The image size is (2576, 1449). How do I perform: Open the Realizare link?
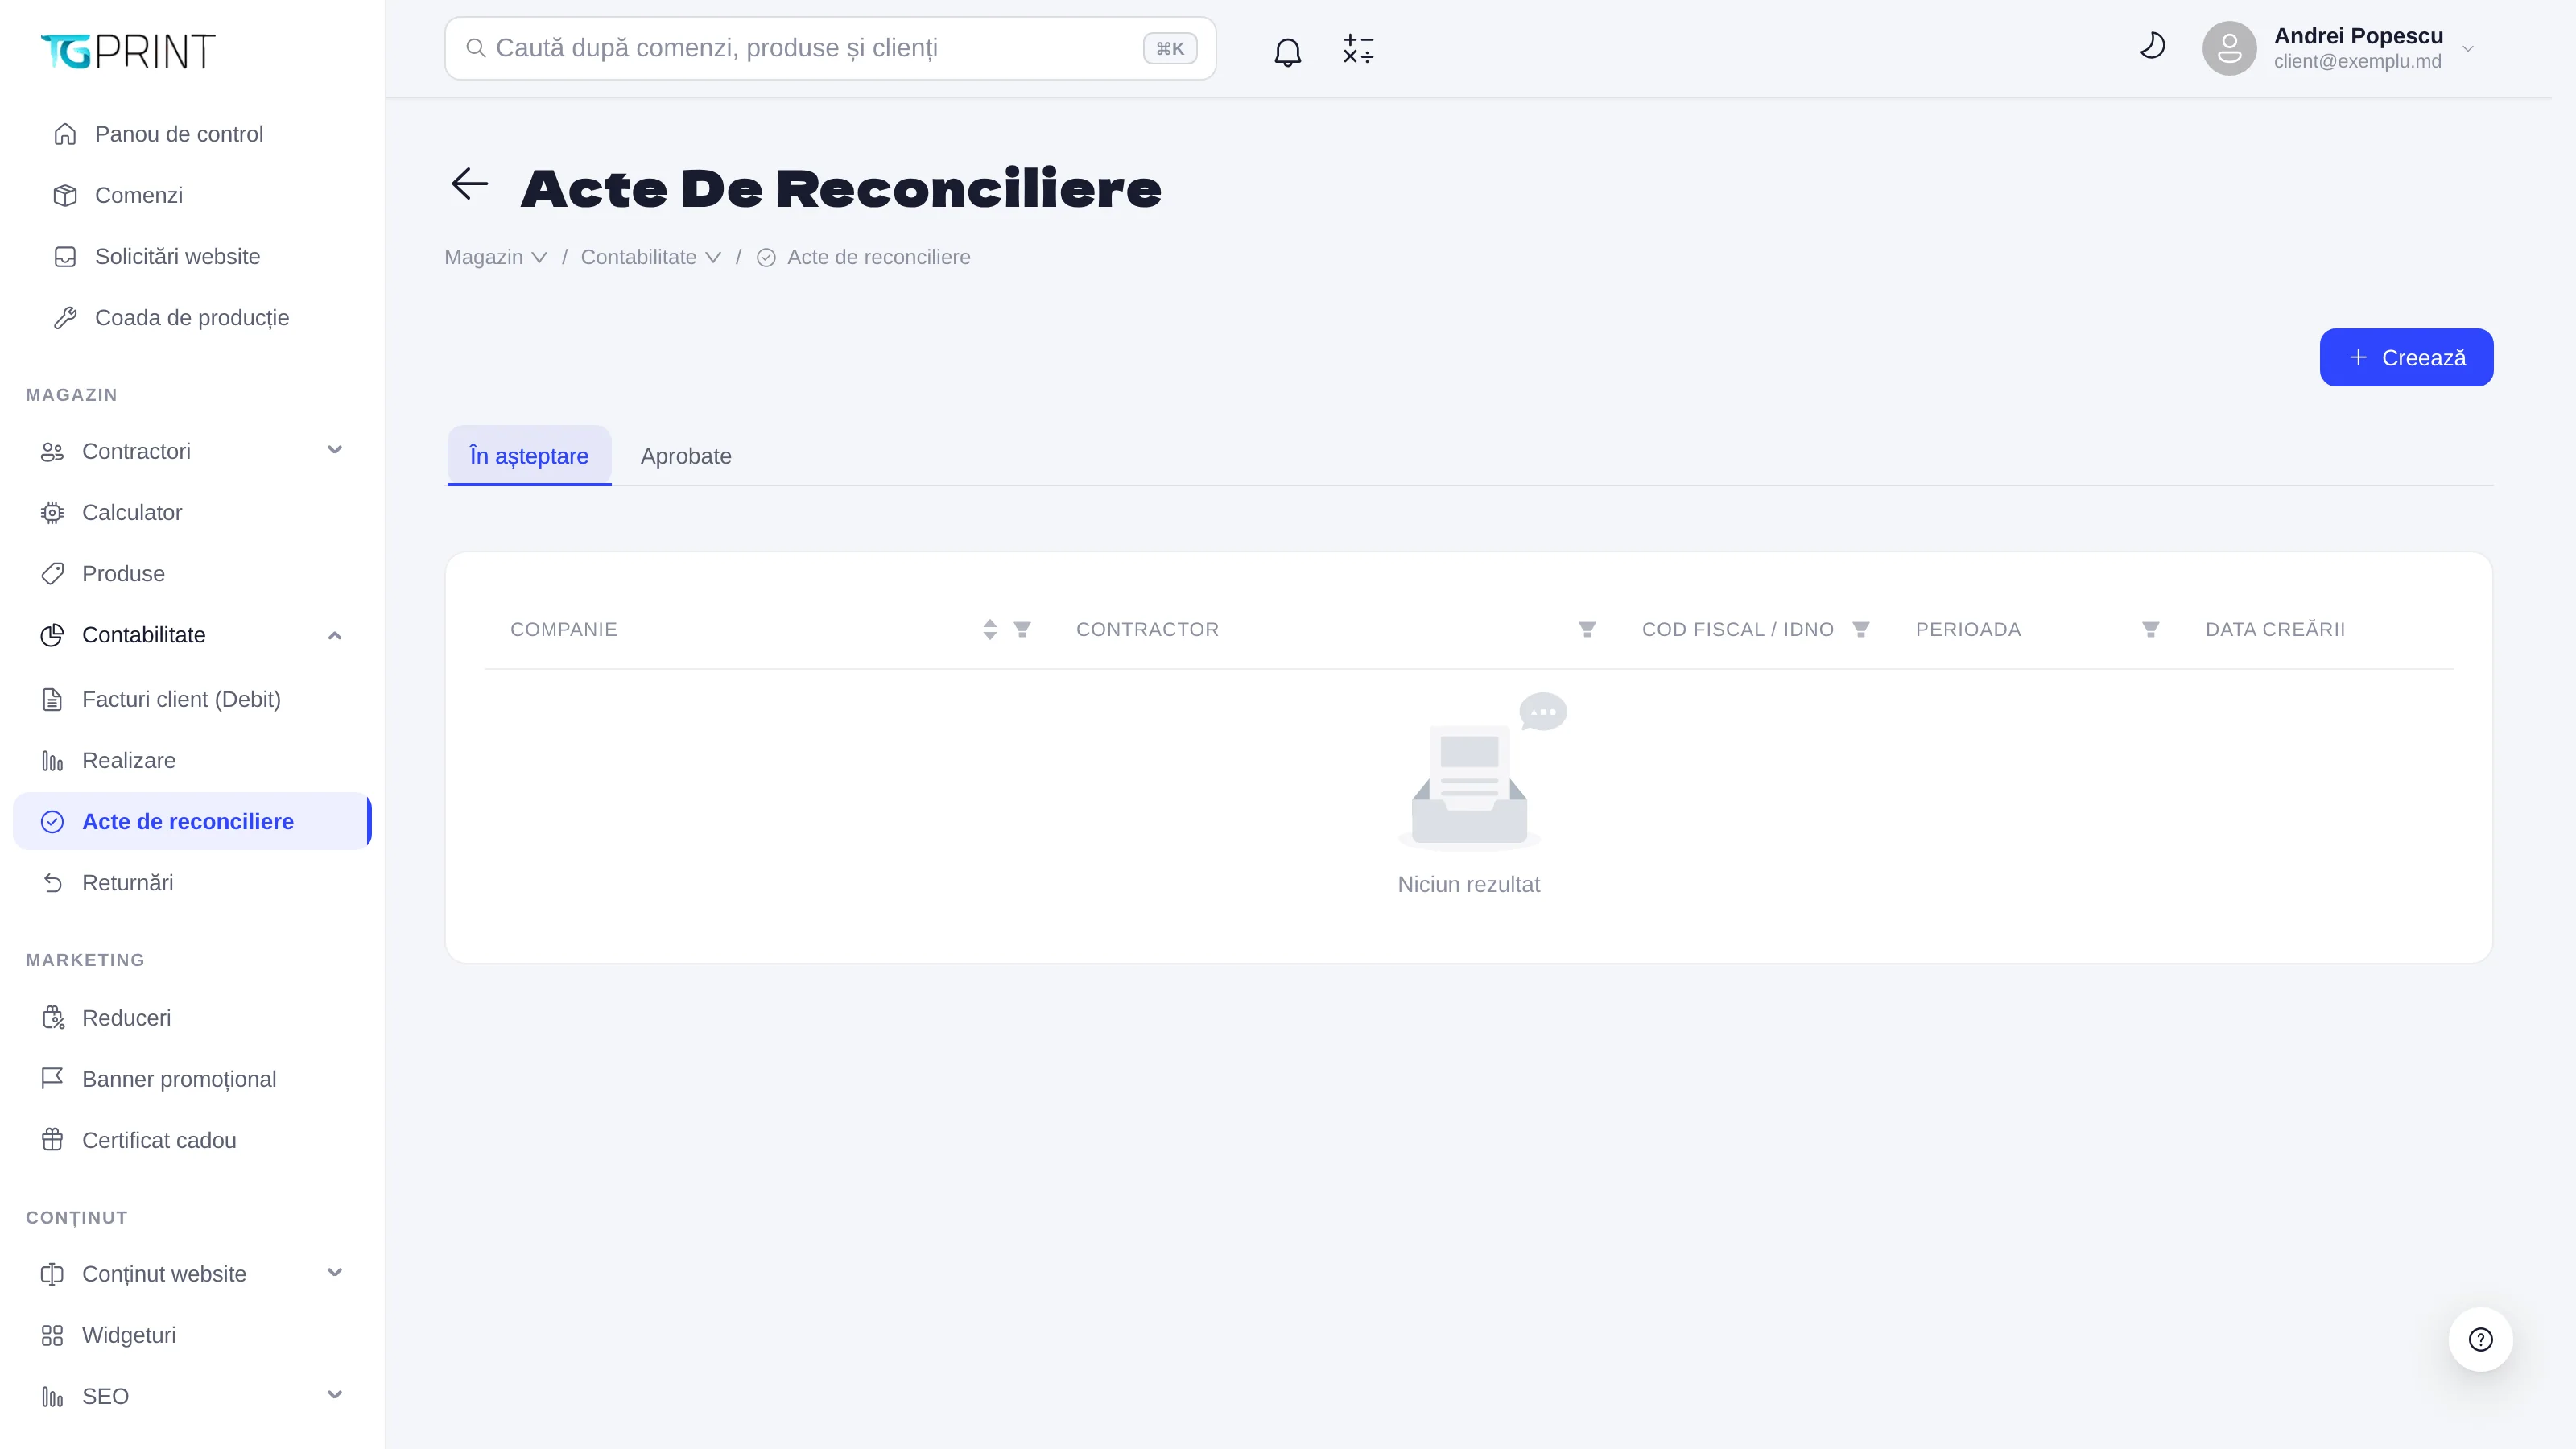[x=192, y=761]
